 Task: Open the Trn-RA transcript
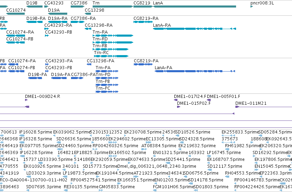point(113,36)
